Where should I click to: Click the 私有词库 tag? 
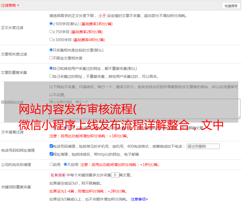[58, 175]
